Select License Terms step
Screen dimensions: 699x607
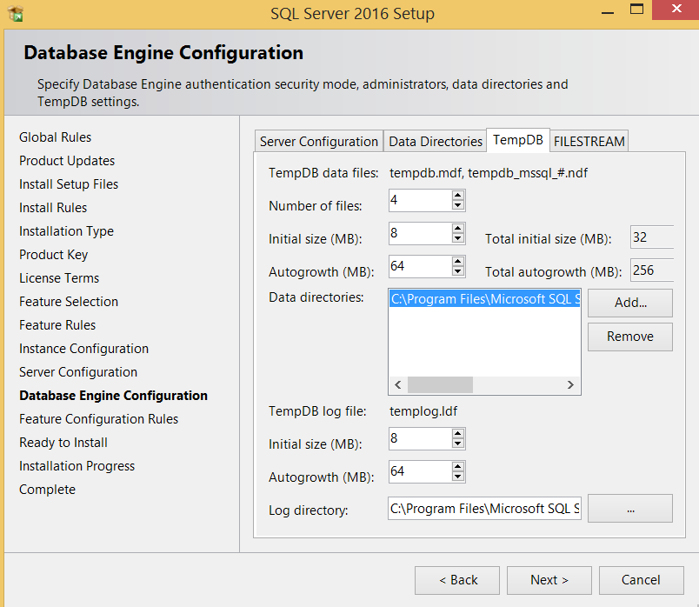point(59,278)
